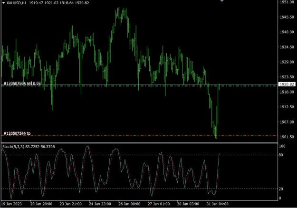Click the 1934.50 price scale label
This screenshot has height=208, width=297.
(287, 47)
